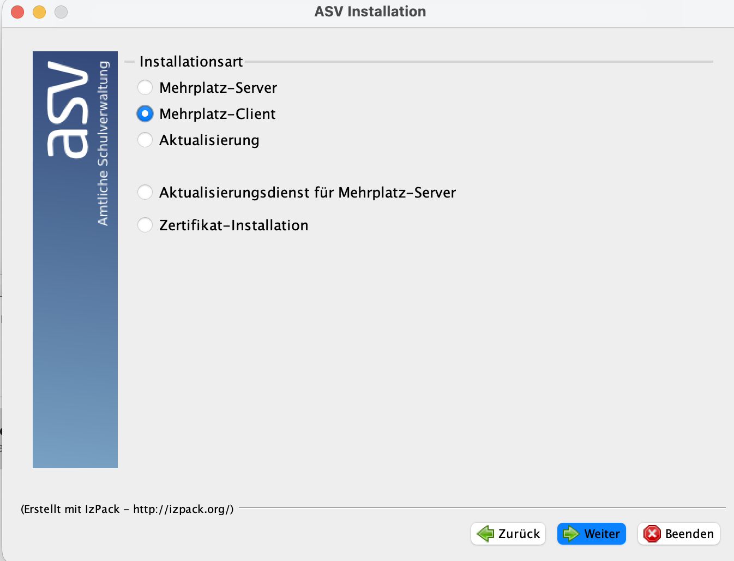Click the IzPack footer credit text

[x=127, y=509]
